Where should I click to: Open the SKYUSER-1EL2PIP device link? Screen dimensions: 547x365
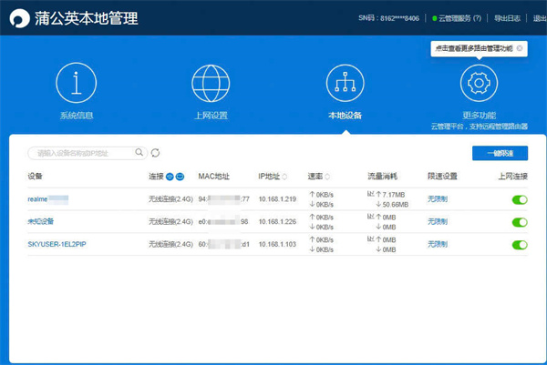tap(57, 244)
